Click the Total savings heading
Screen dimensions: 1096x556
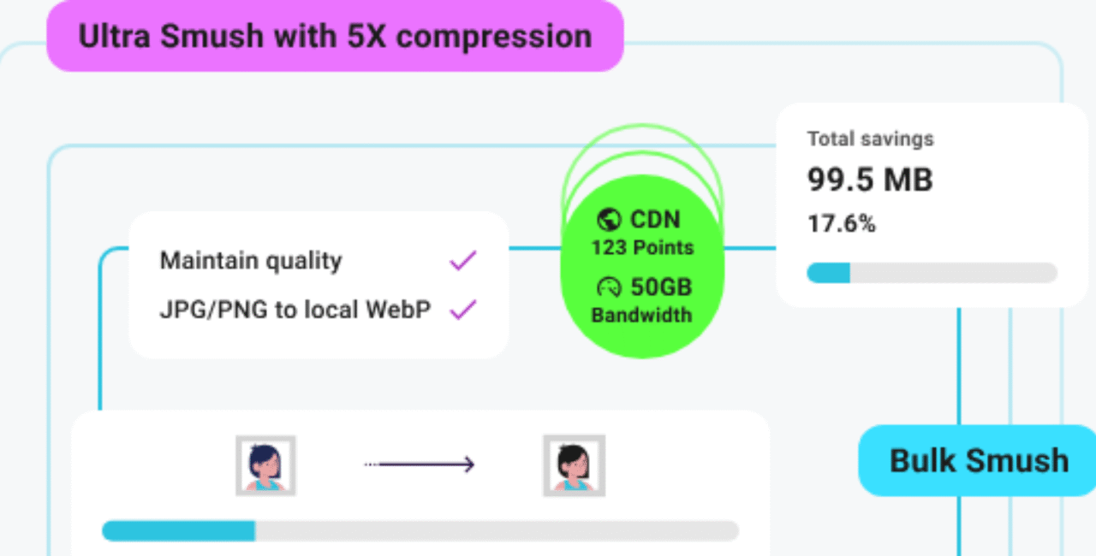click(x=870, y=139)
